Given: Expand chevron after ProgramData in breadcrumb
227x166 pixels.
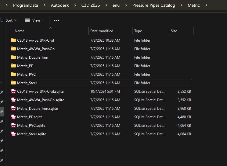Looking at the screenshot, I should [x=45, y=5].
